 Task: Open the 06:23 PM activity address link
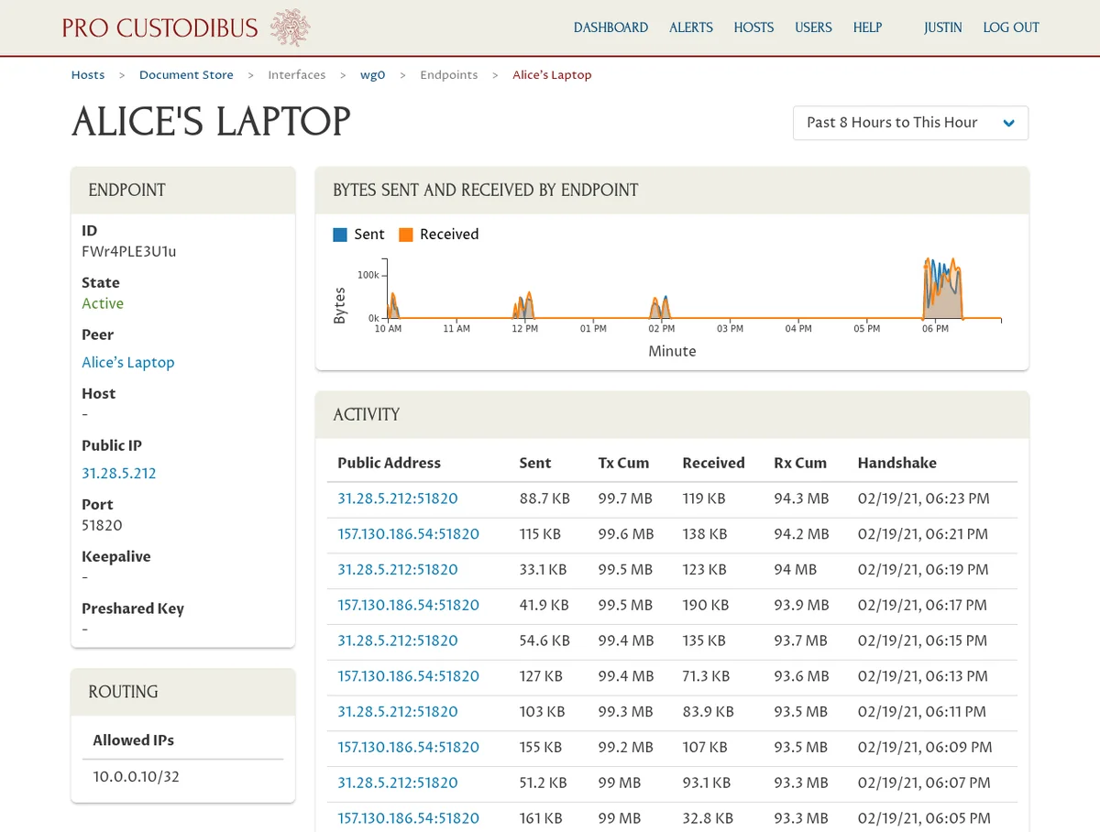click(x=397, y=498)
